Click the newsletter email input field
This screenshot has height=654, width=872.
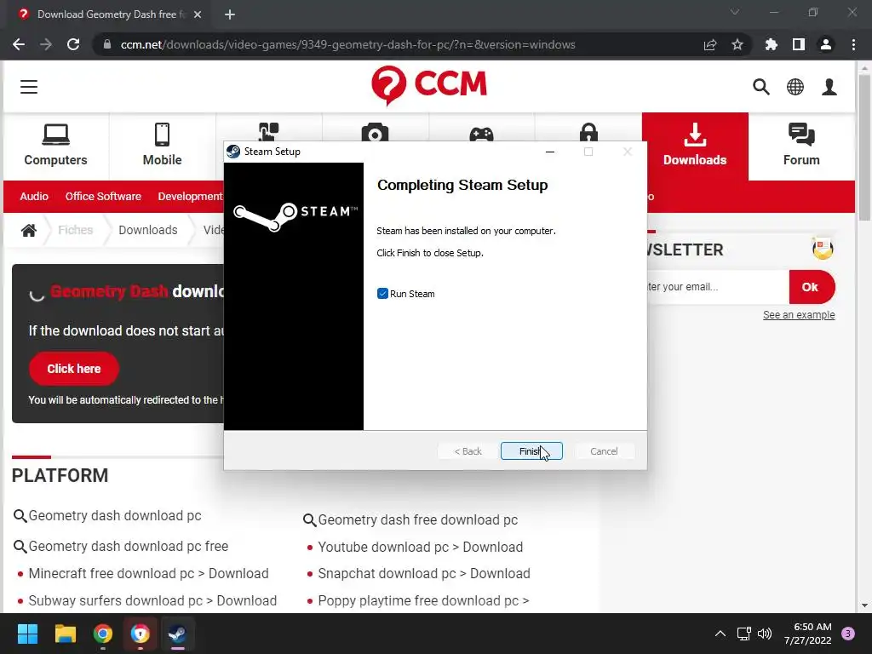click(x=717, y=287)
